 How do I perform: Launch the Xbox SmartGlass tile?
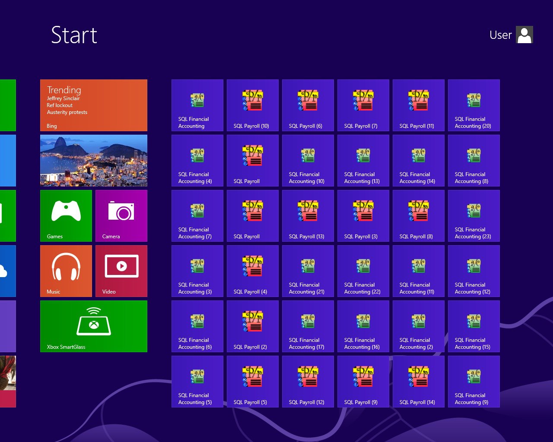click(x=94, y=326)
